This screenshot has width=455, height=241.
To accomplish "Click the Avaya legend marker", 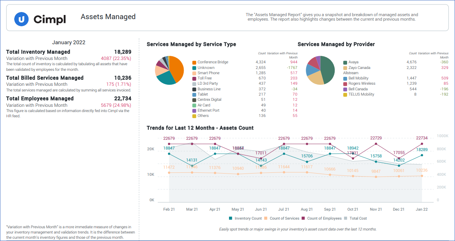I will [345, 62].
